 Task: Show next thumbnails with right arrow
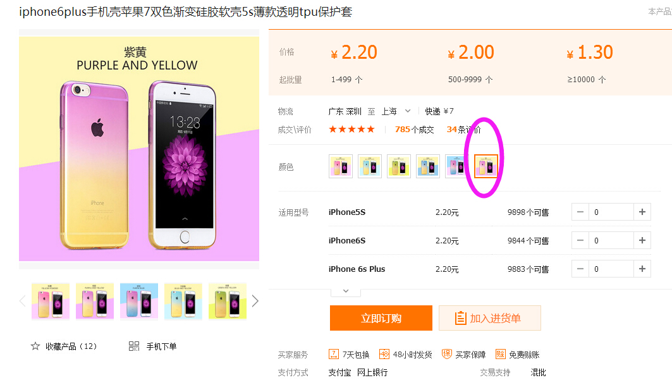click(255, 301)
